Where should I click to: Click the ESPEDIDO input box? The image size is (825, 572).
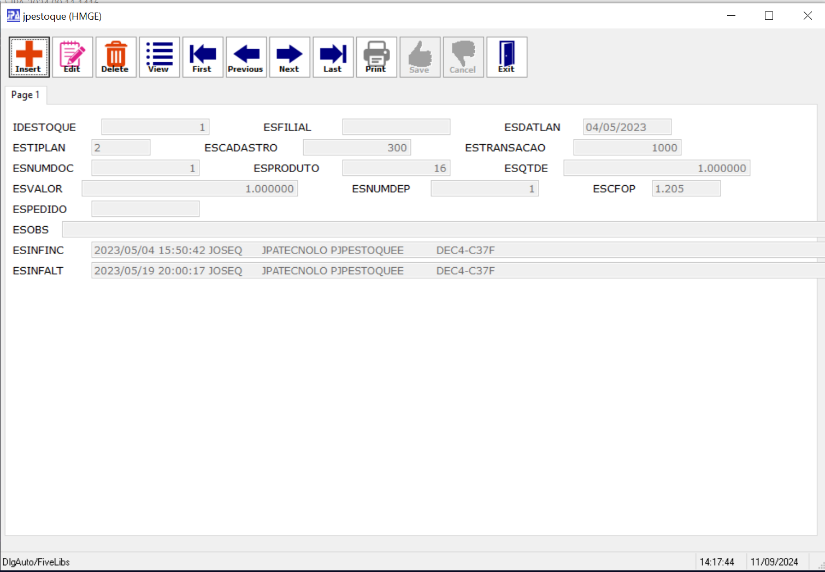(x=145, y=209)
